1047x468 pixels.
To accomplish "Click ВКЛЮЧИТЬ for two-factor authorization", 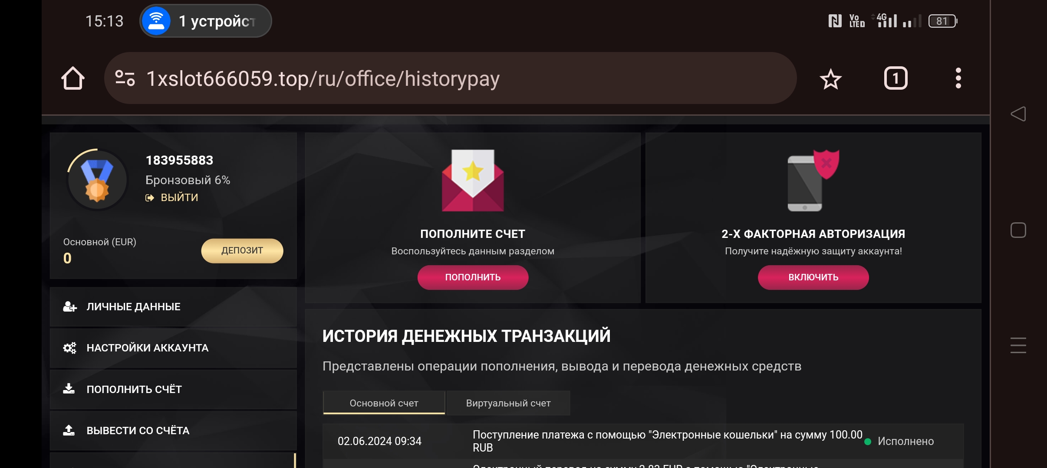I will pos(813,277).
